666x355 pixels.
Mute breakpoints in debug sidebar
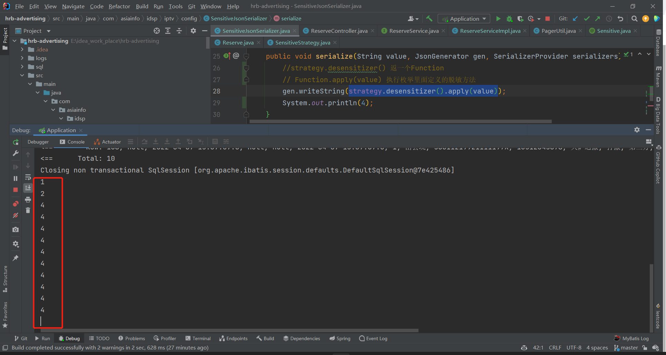click(16, 215)
